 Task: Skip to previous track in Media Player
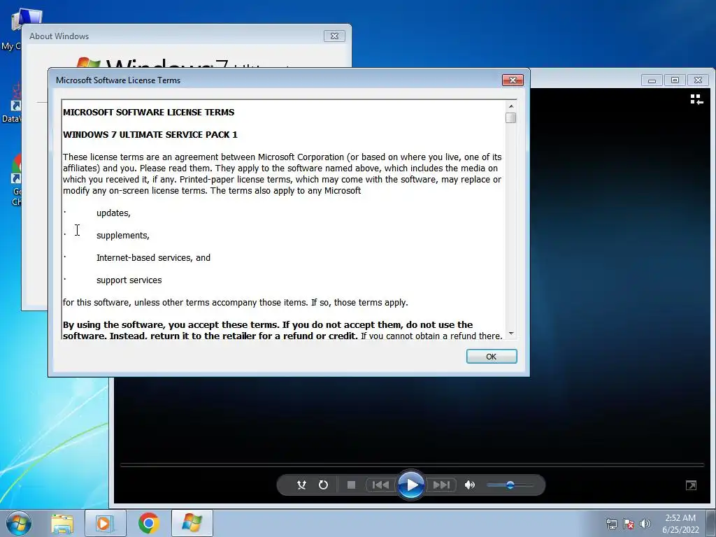[380, 485]
